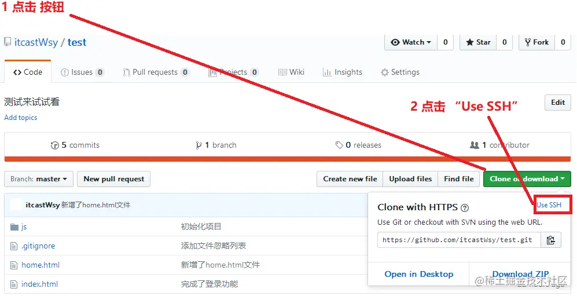This screenshot has width=577, height=296.
Task: Star the test repository
Action: pyautogui.click(x=478, y=42)
